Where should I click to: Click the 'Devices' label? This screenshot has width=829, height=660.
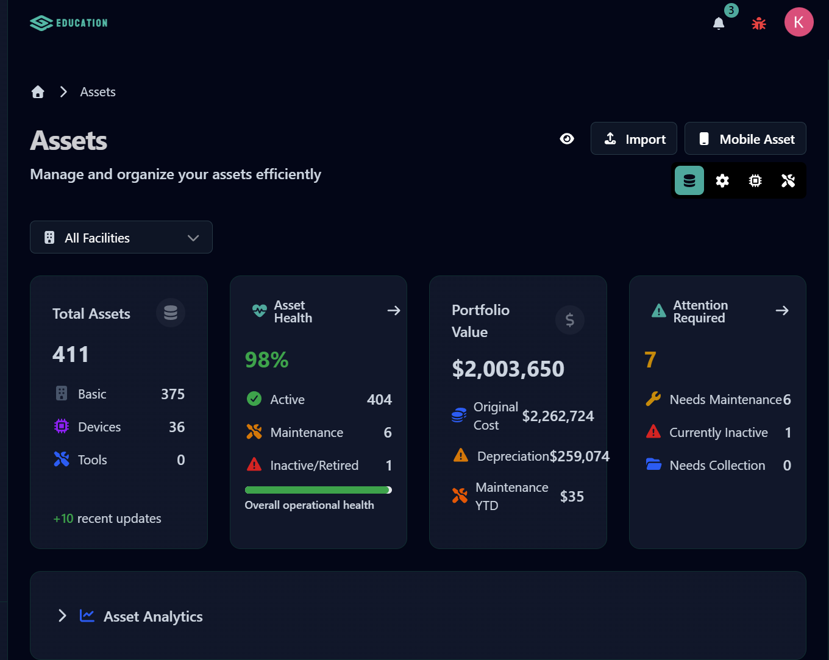point(99,427)
